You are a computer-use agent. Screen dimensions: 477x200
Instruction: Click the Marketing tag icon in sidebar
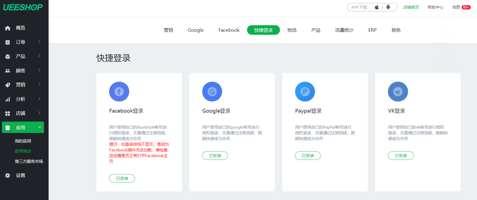tap(8, 85)
